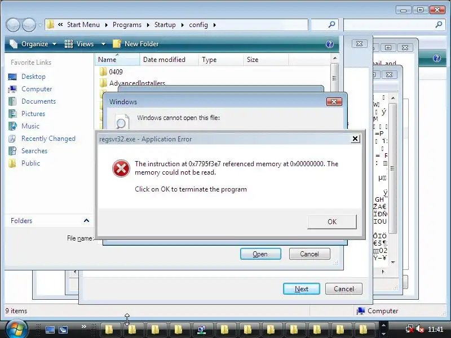This screenshot has width=451, height=338.
Task: Click Next in the wizard window
Action: (x=302, y=288)
